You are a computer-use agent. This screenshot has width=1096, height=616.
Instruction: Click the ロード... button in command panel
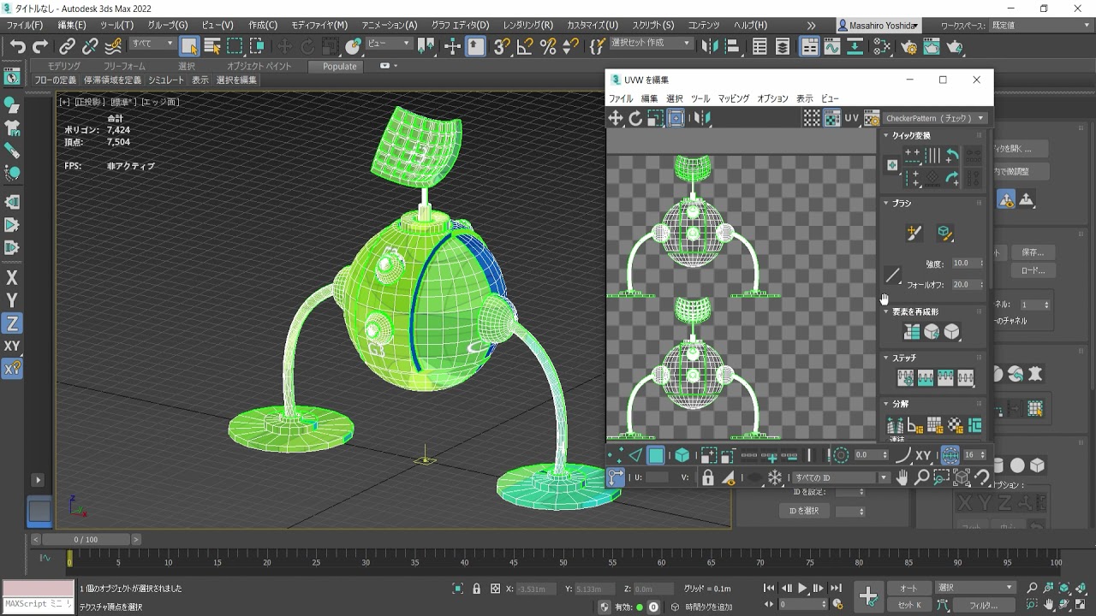pos(1033,270)
